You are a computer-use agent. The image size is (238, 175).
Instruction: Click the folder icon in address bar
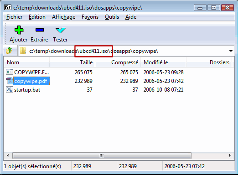point(23,51)
